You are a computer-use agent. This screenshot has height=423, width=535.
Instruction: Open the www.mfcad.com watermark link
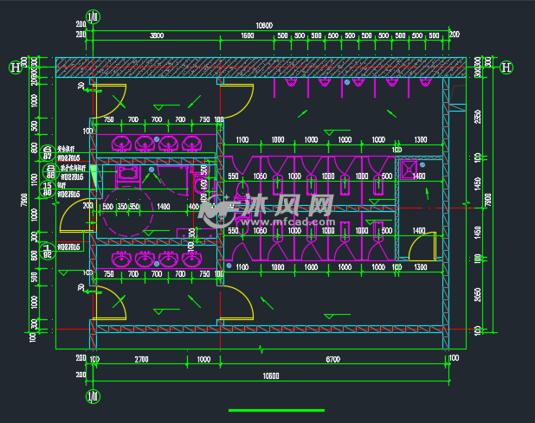tap(294, 223)
